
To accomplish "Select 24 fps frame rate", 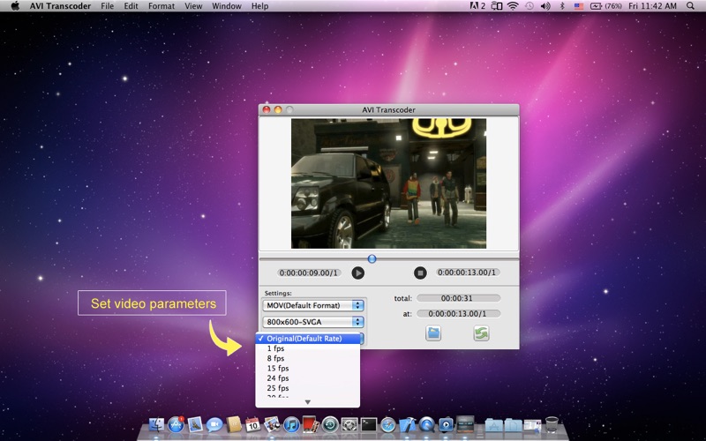I will pyautogui.click(x=307, y=378).
